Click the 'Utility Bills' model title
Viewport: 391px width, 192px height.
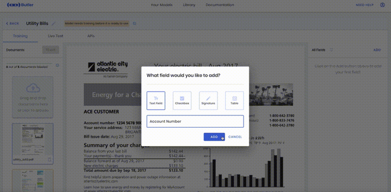point(37,24)
